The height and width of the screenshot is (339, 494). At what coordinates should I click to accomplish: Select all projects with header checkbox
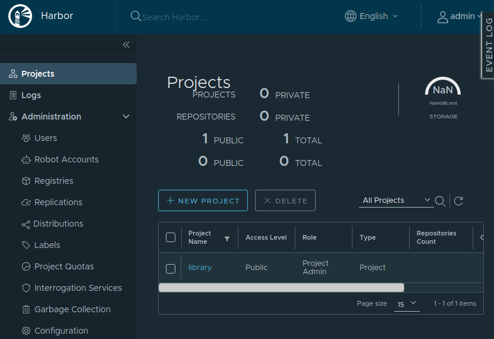pos(171,237)
